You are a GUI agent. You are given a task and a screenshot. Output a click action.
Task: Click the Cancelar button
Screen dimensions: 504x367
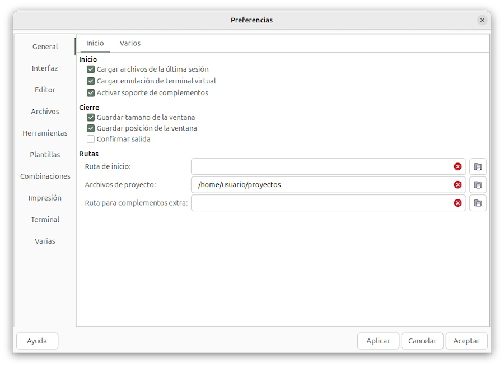(x=422, y=341)
